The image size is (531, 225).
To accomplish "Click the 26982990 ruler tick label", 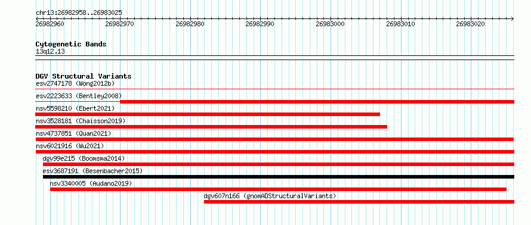I will [260, 24].
